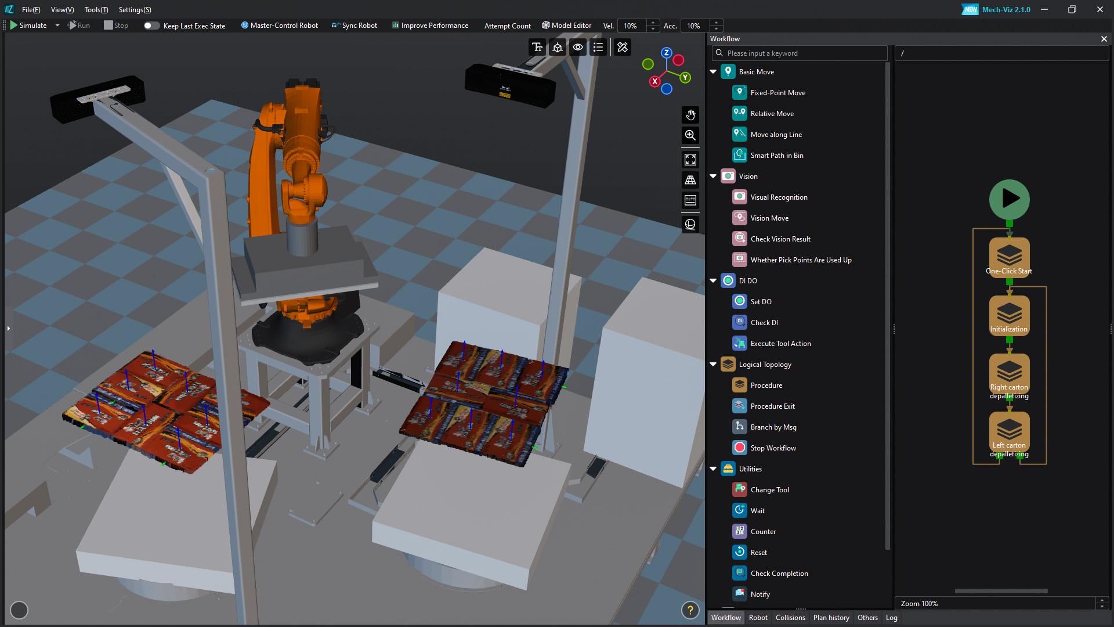Click the help question mark icon
The image size is (1114, 627).
point(690,610)
